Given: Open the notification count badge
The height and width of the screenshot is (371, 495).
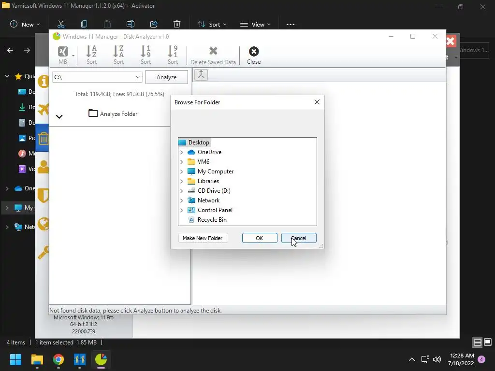Looking at the screenshot, I should pyautogui.click(x=481, y=359).
